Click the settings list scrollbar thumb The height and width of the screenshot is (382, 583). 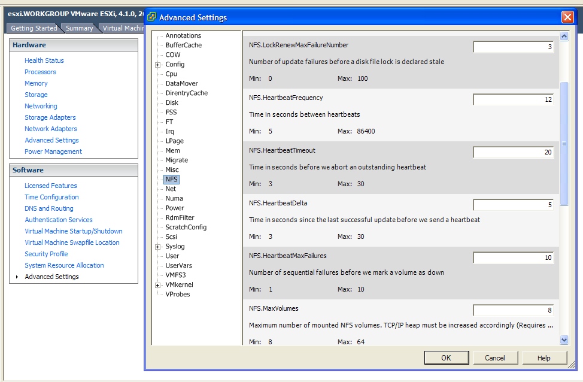pos(564,143)
